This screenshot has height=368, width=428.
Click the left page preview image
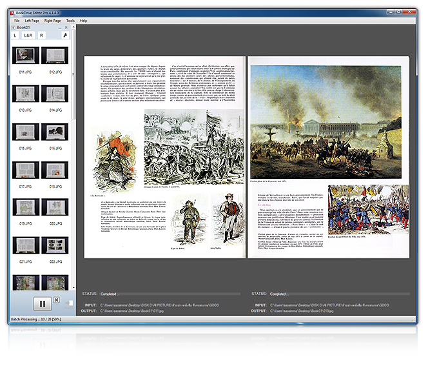[x=164, y=157]
